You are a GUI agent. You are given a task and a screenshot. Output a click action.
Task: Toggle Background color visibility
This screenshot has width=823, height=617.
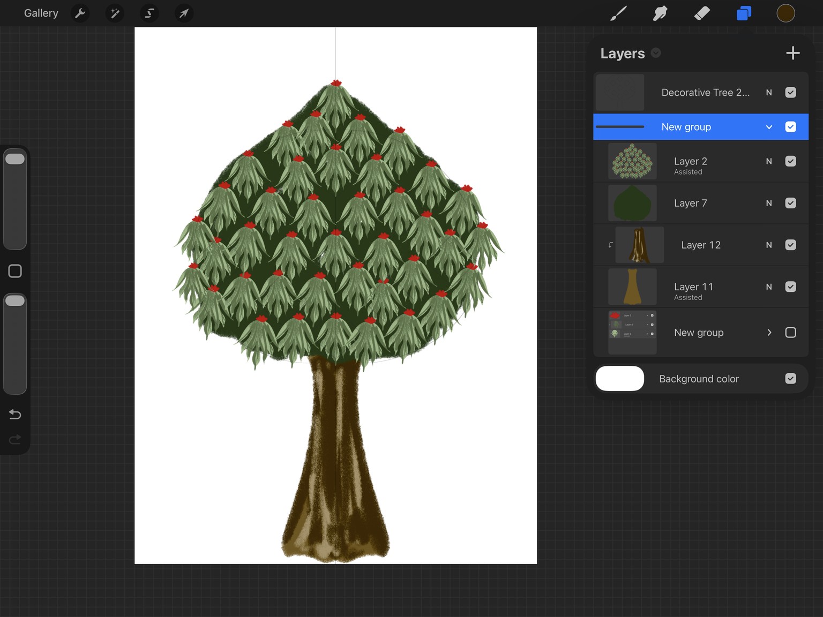(790, 379)
